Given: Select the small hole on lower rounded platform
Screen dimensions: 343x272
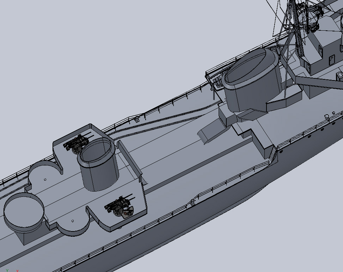Looking at the screenshot, I should (73, 221).
